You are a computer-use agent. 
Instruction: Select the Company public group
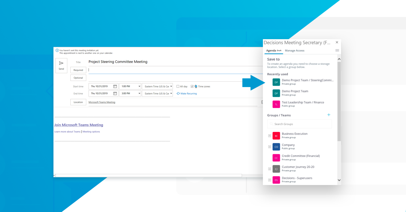[288, 147]
